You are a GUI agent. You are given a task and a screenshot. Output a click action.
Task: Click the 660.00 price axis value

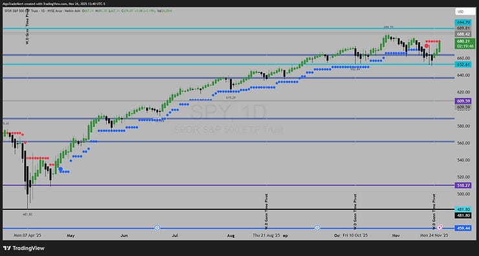pyautogui.click(x=463, y=58)
